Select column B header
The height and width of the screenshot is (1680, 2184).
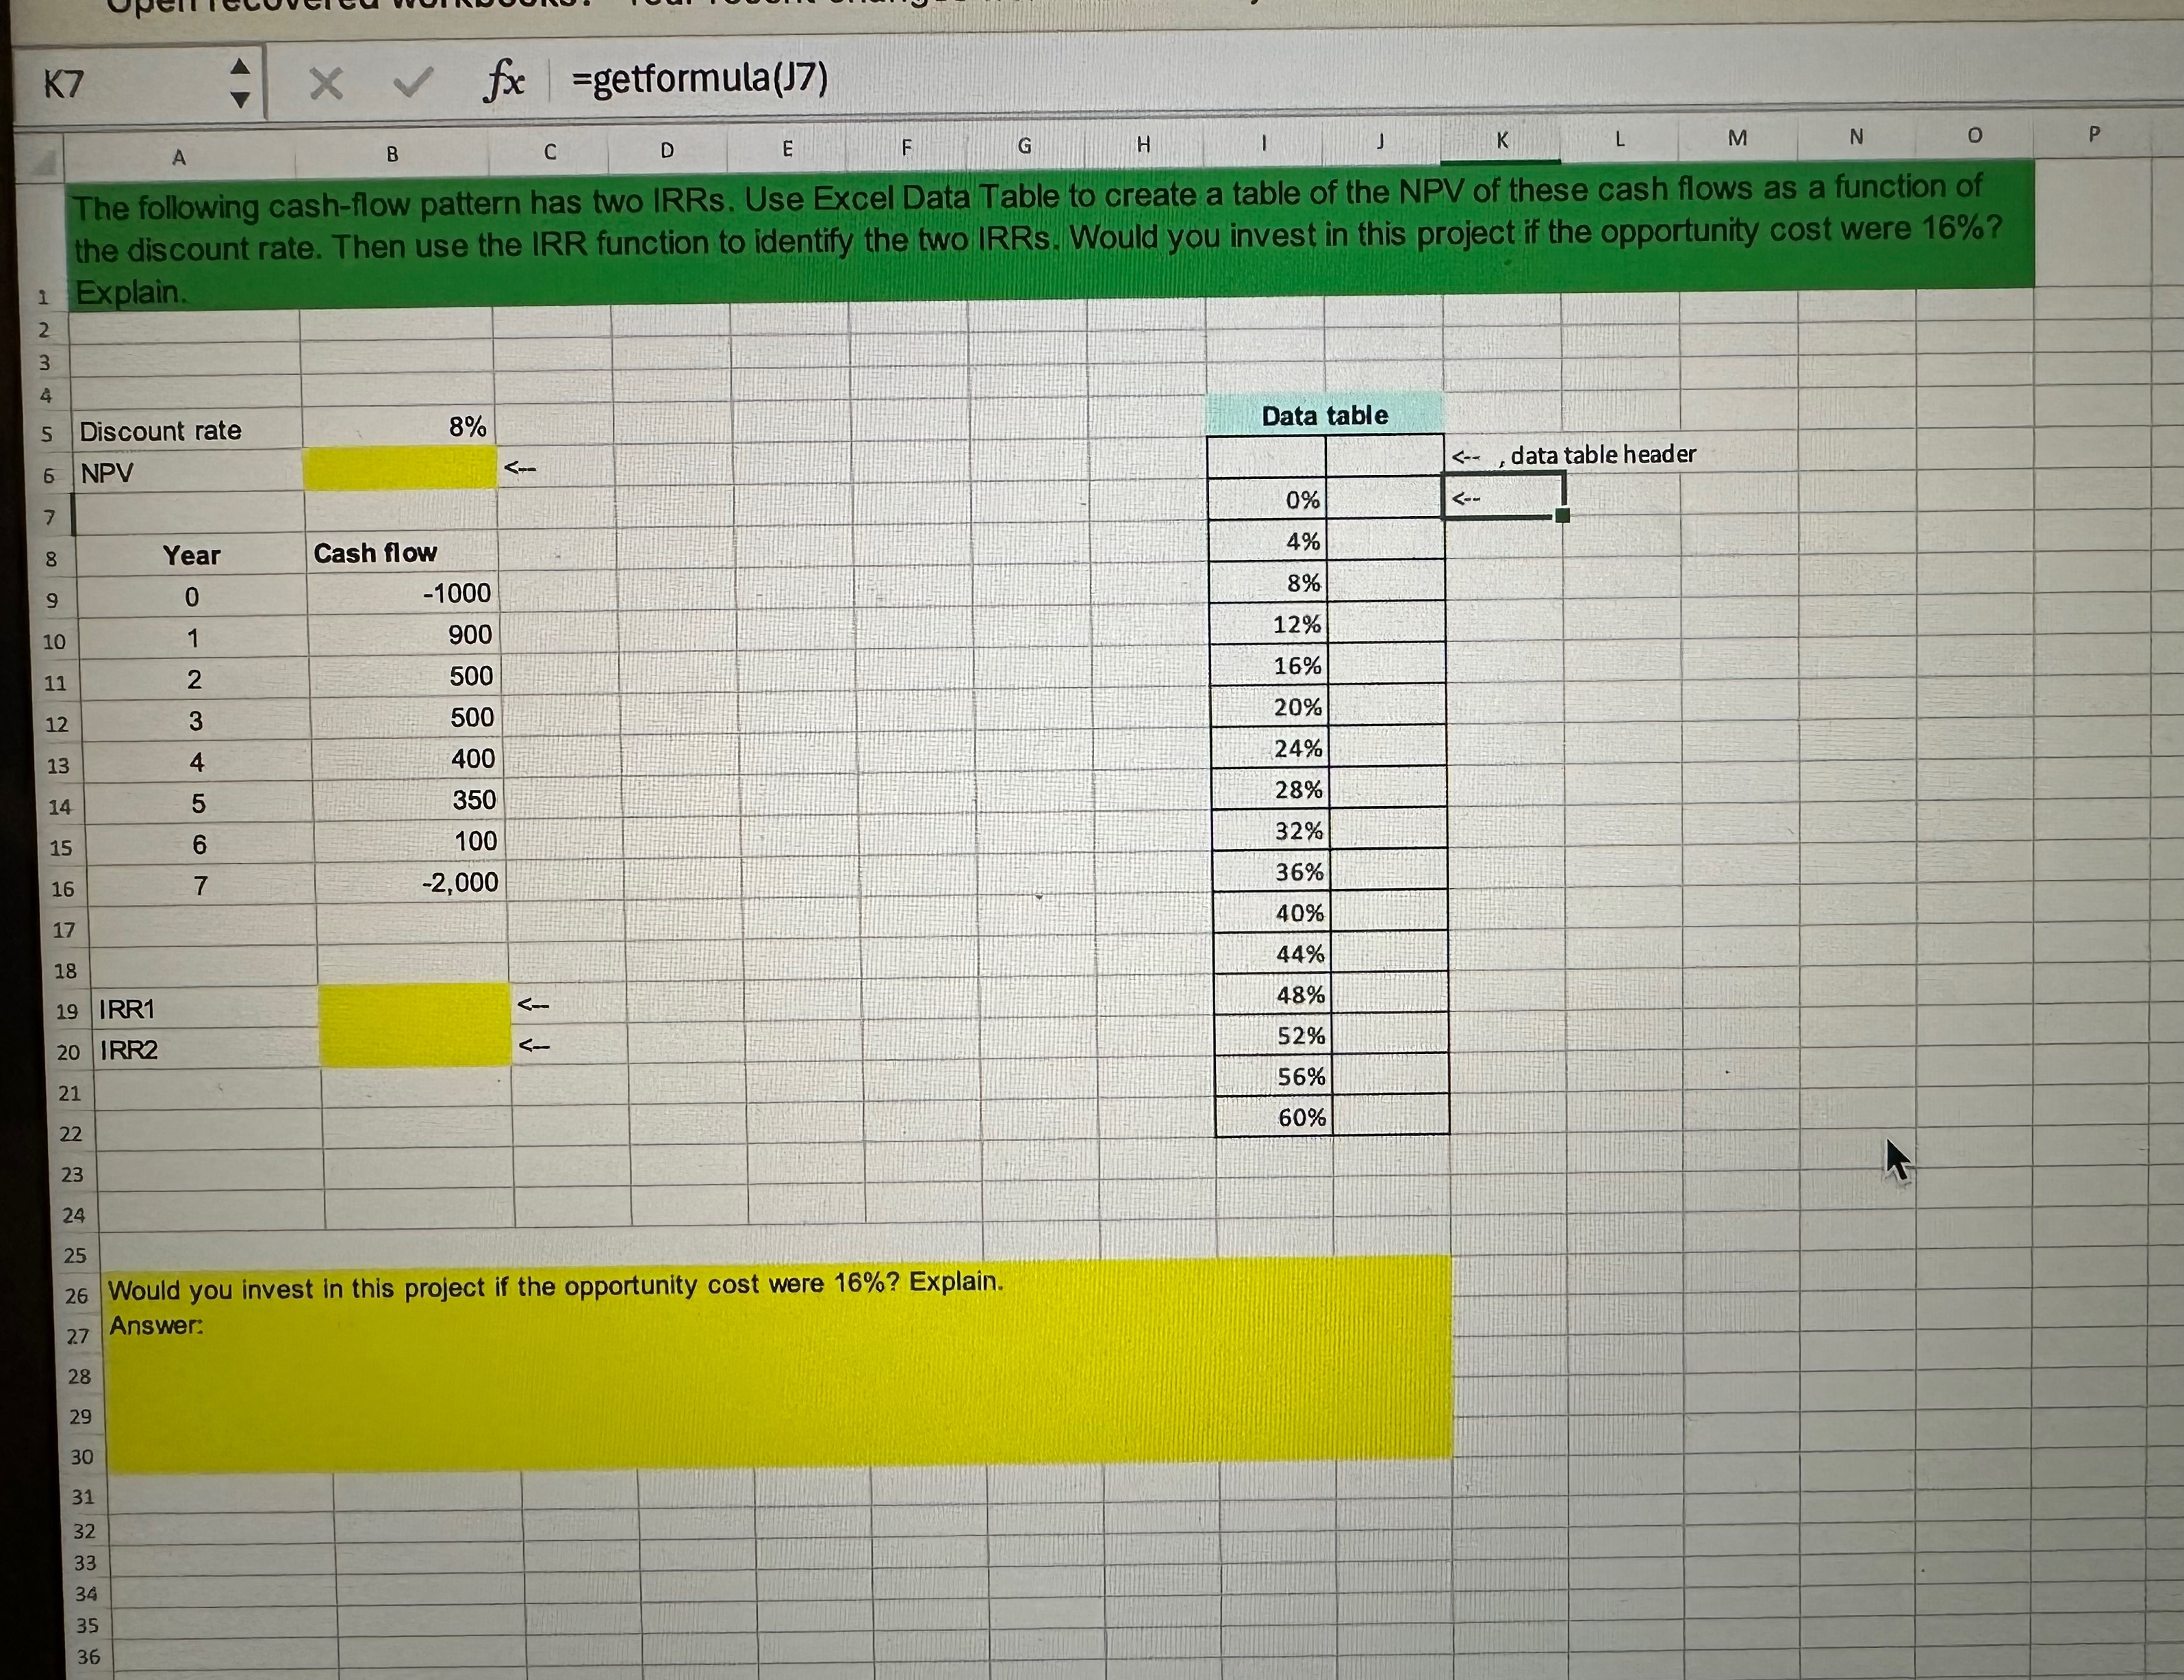pyautogui.click(x=392, y=154)
